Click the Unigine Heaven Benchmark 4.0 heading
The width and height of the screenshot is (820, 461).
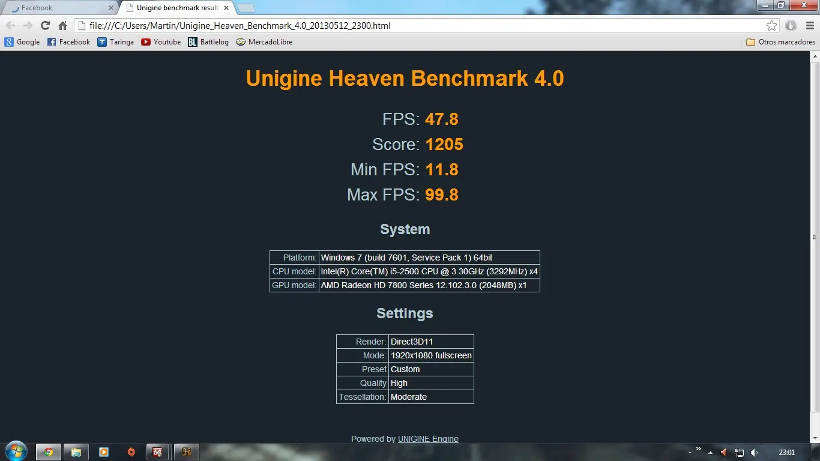(x=405, y=79)
